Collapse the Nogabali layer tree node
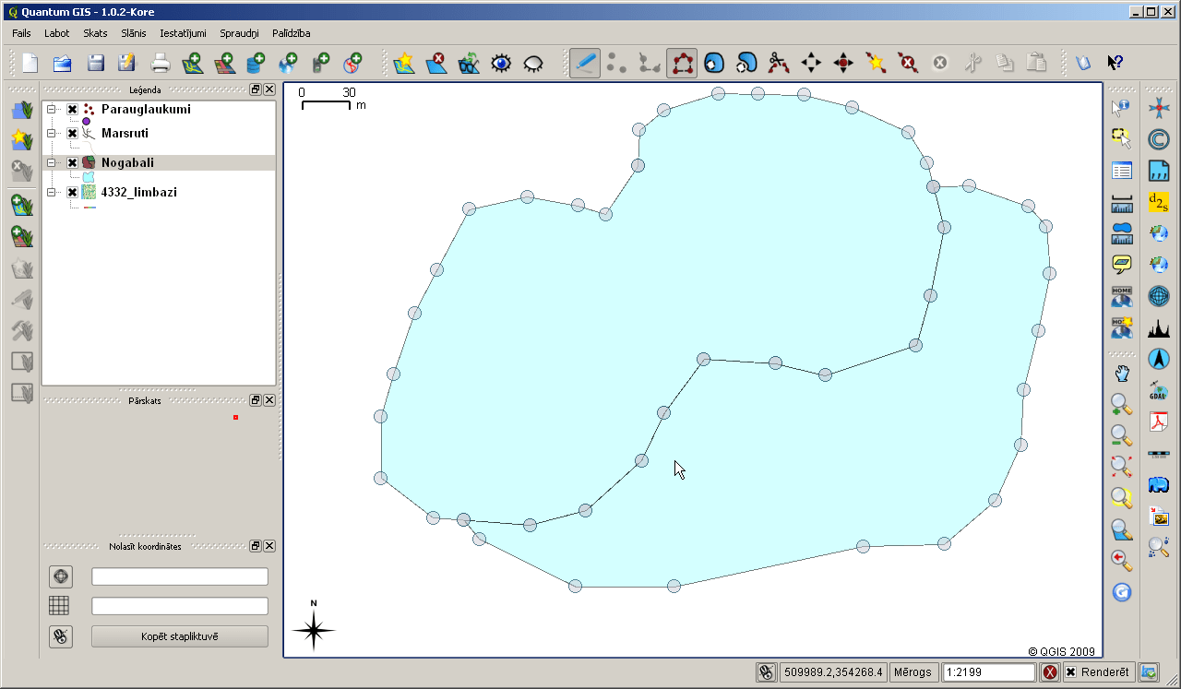Viewport: 1181px width, 689px height. pos(53,163)
